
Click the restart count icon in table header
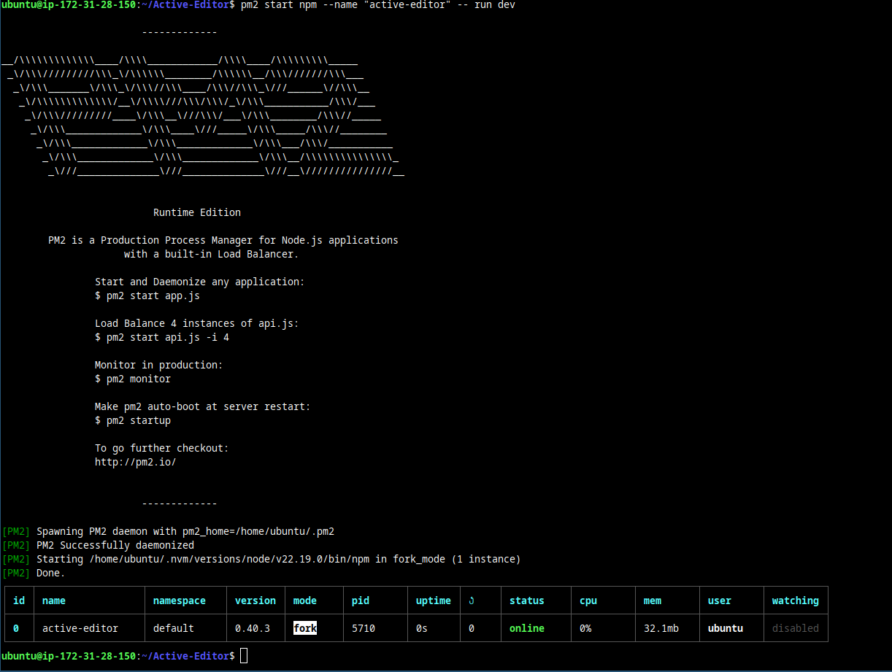[471, 600]
